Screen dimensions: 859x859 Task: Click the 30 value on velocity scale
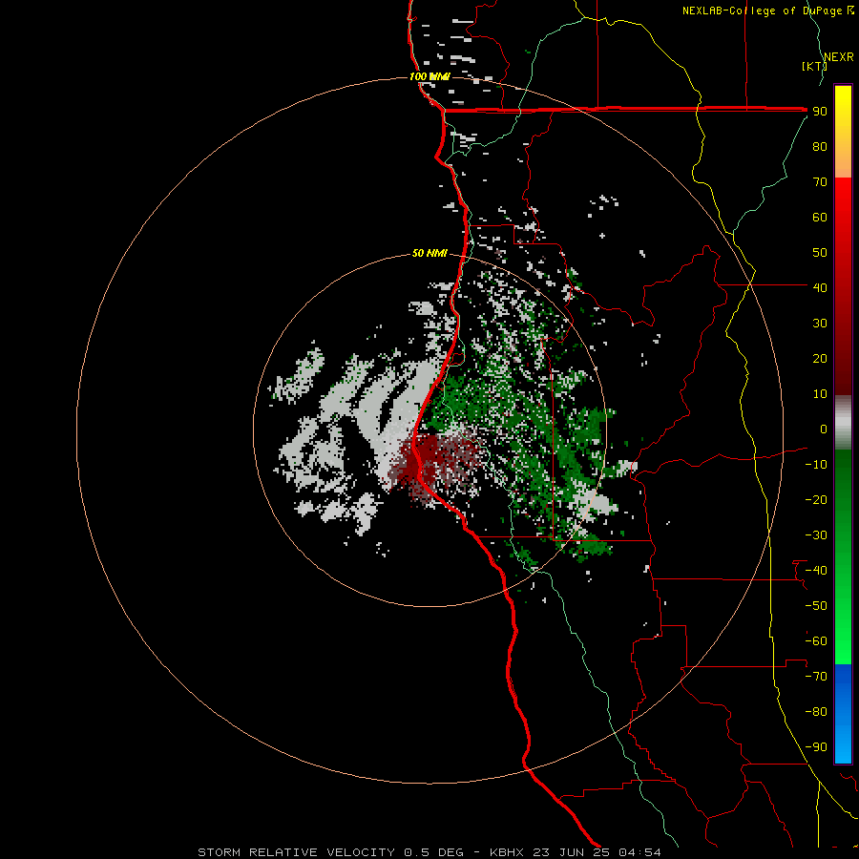820,324
